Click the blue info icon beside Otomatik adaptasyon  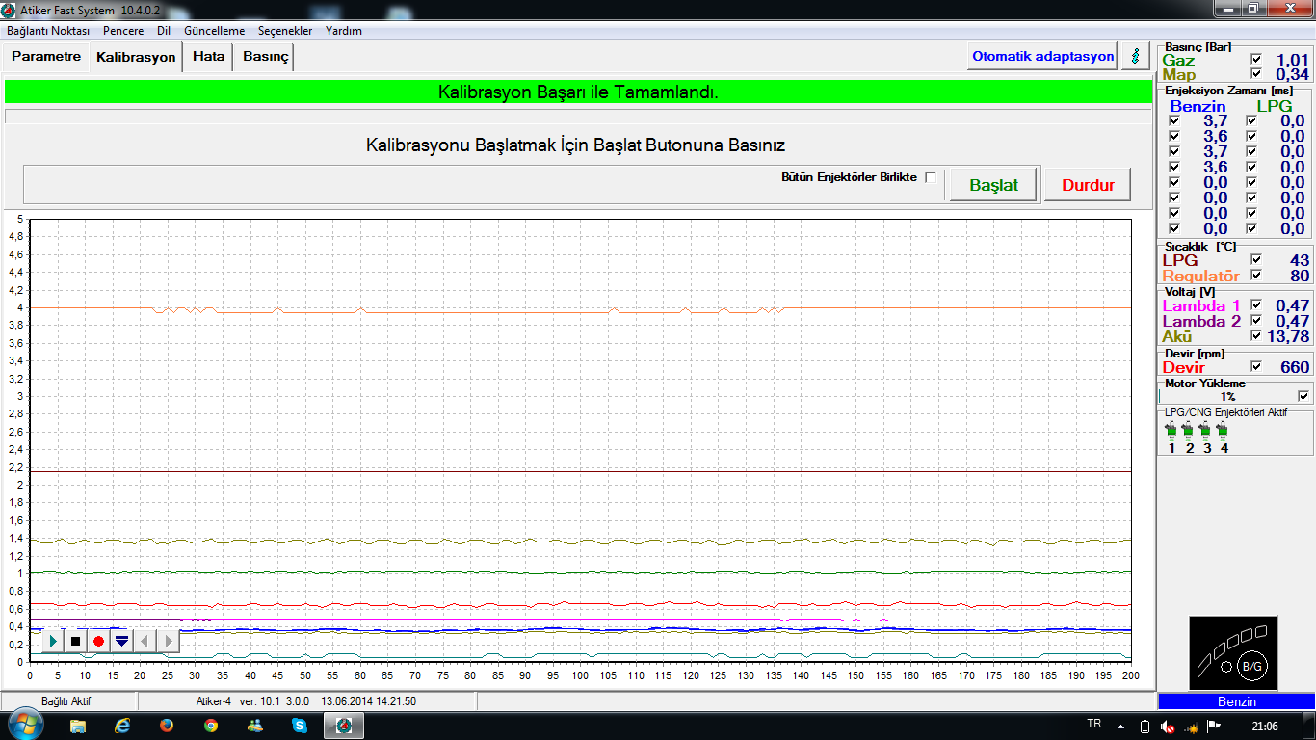click(1136, 56)
